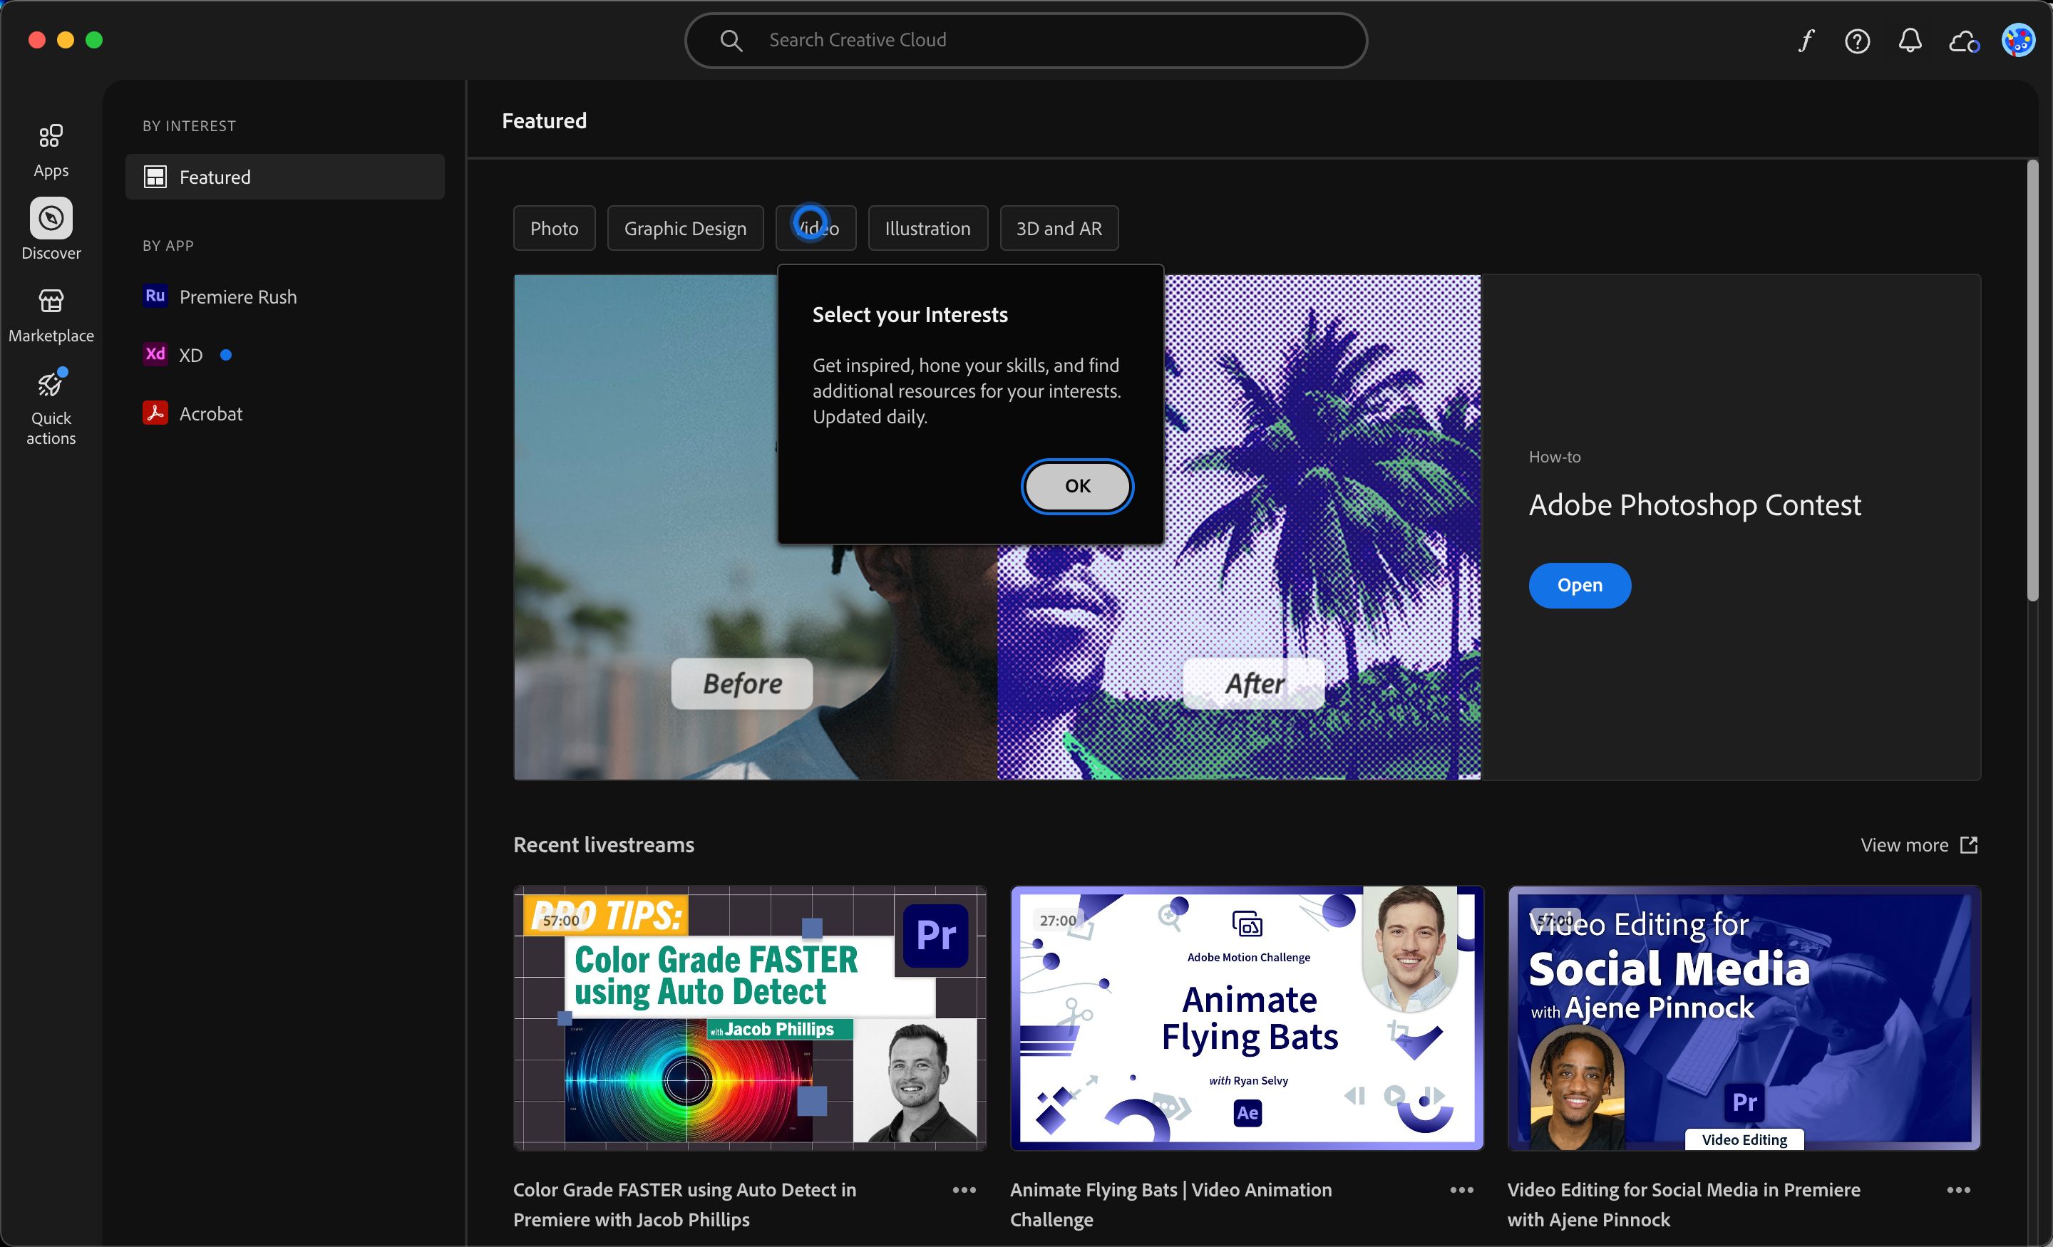The height and width of the screenshot is (1247, 2053).
Task: Click the title 'Animate Flying Bats | Video Animation Challenge'
Action: (x=1170, y=1204)
